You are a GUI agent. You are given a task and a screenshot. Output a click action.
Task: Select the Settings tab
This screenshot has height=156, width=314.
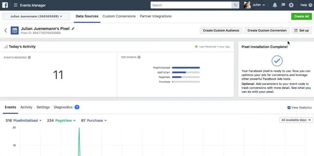pyautogui.click(x=43, y=107)
